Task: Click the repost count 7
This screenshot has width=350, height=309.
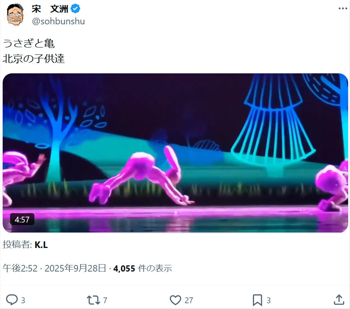Action: click(105, 300)
